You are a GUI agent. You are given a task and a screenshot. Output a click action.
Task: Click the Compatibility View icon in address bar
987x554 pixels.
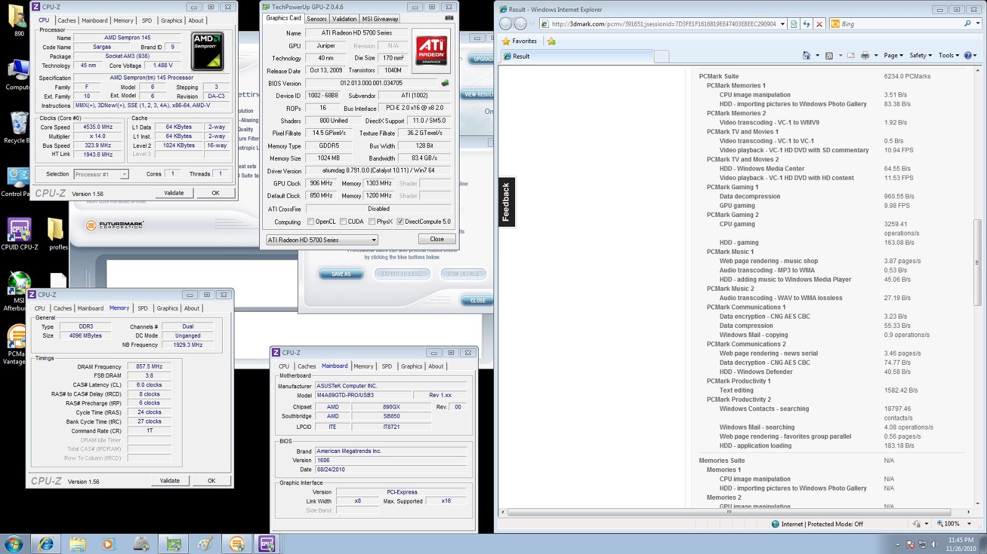point(794,24)
